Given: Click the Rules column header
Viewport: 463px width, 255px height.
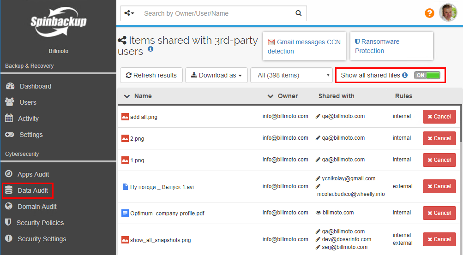Looking at the screenshot, I should 403,96.
